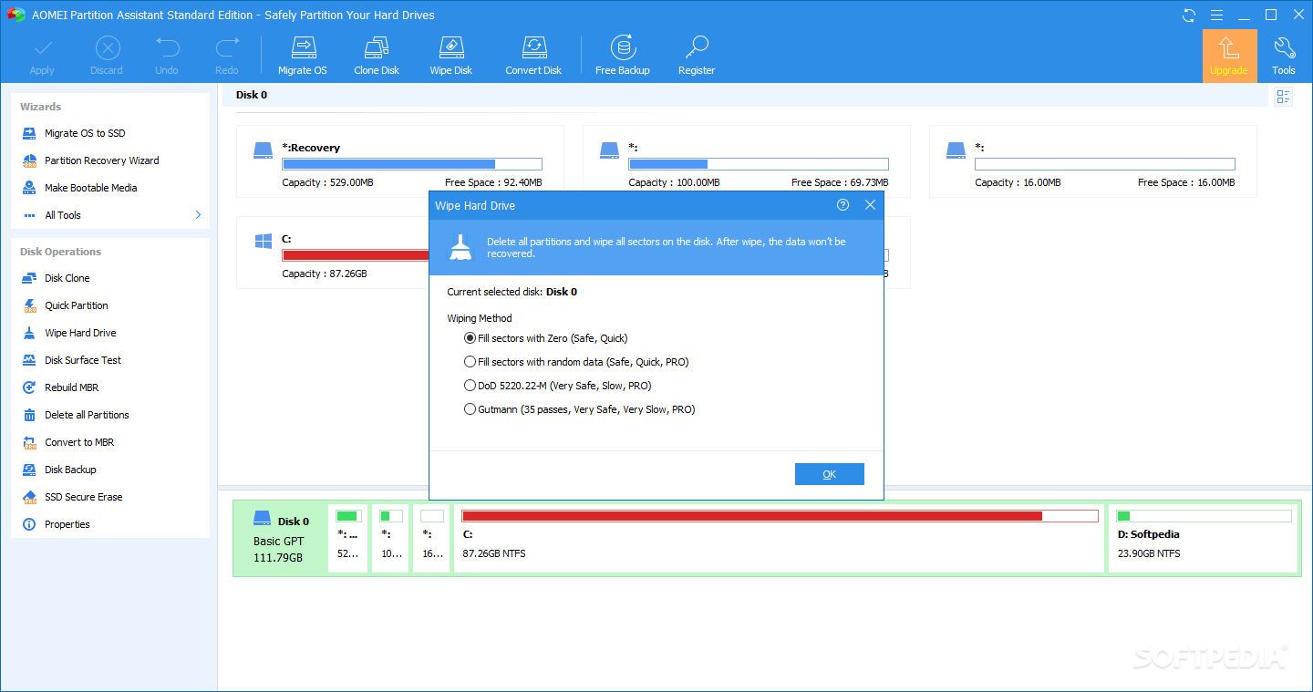This screenshot has height=692, width=1313.
Task: Open the Register tool
Action: point(696,53)
